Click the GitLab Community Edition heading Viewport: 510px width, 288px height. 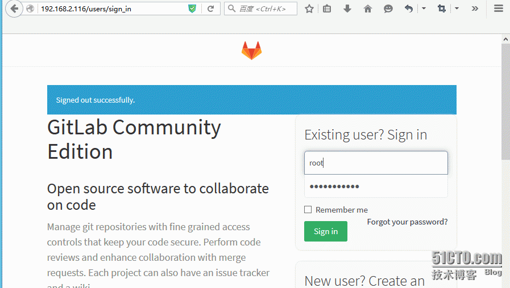[134, 139]
